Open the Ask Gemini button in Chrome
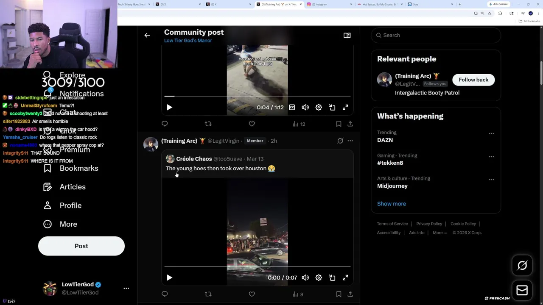 498,4
